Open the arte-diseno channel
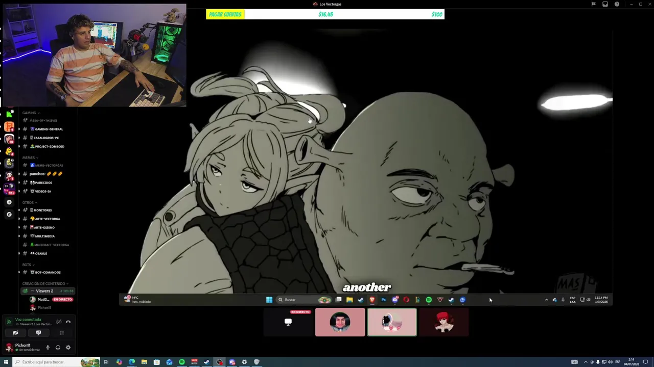The image size is (654, 367). pyautogui.click(x=42, y=227)
